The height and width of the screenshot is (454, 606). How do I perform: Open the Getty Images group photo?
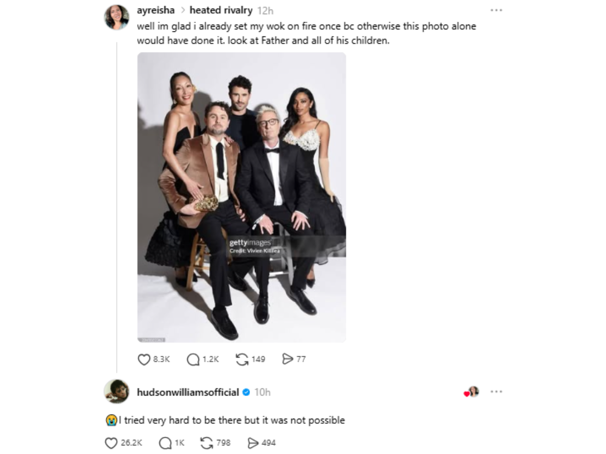[241, 198]
